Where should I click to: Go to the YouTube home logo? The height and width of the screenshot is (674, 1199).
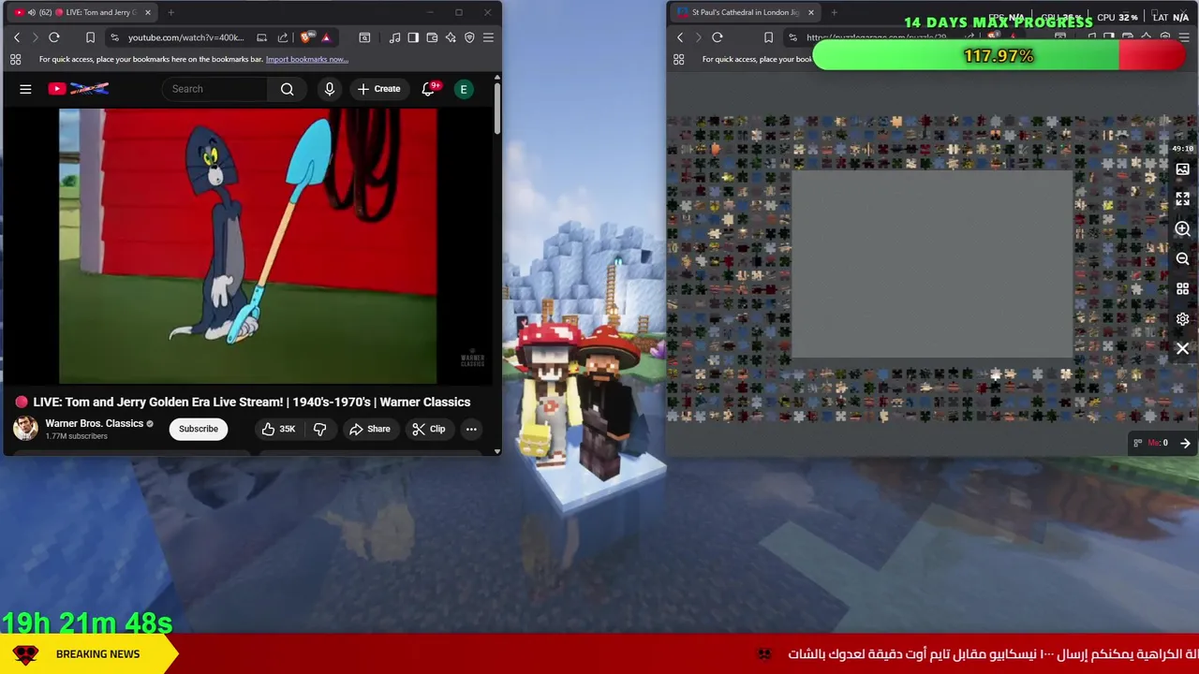pyautogui.click(x=79, y=89)
